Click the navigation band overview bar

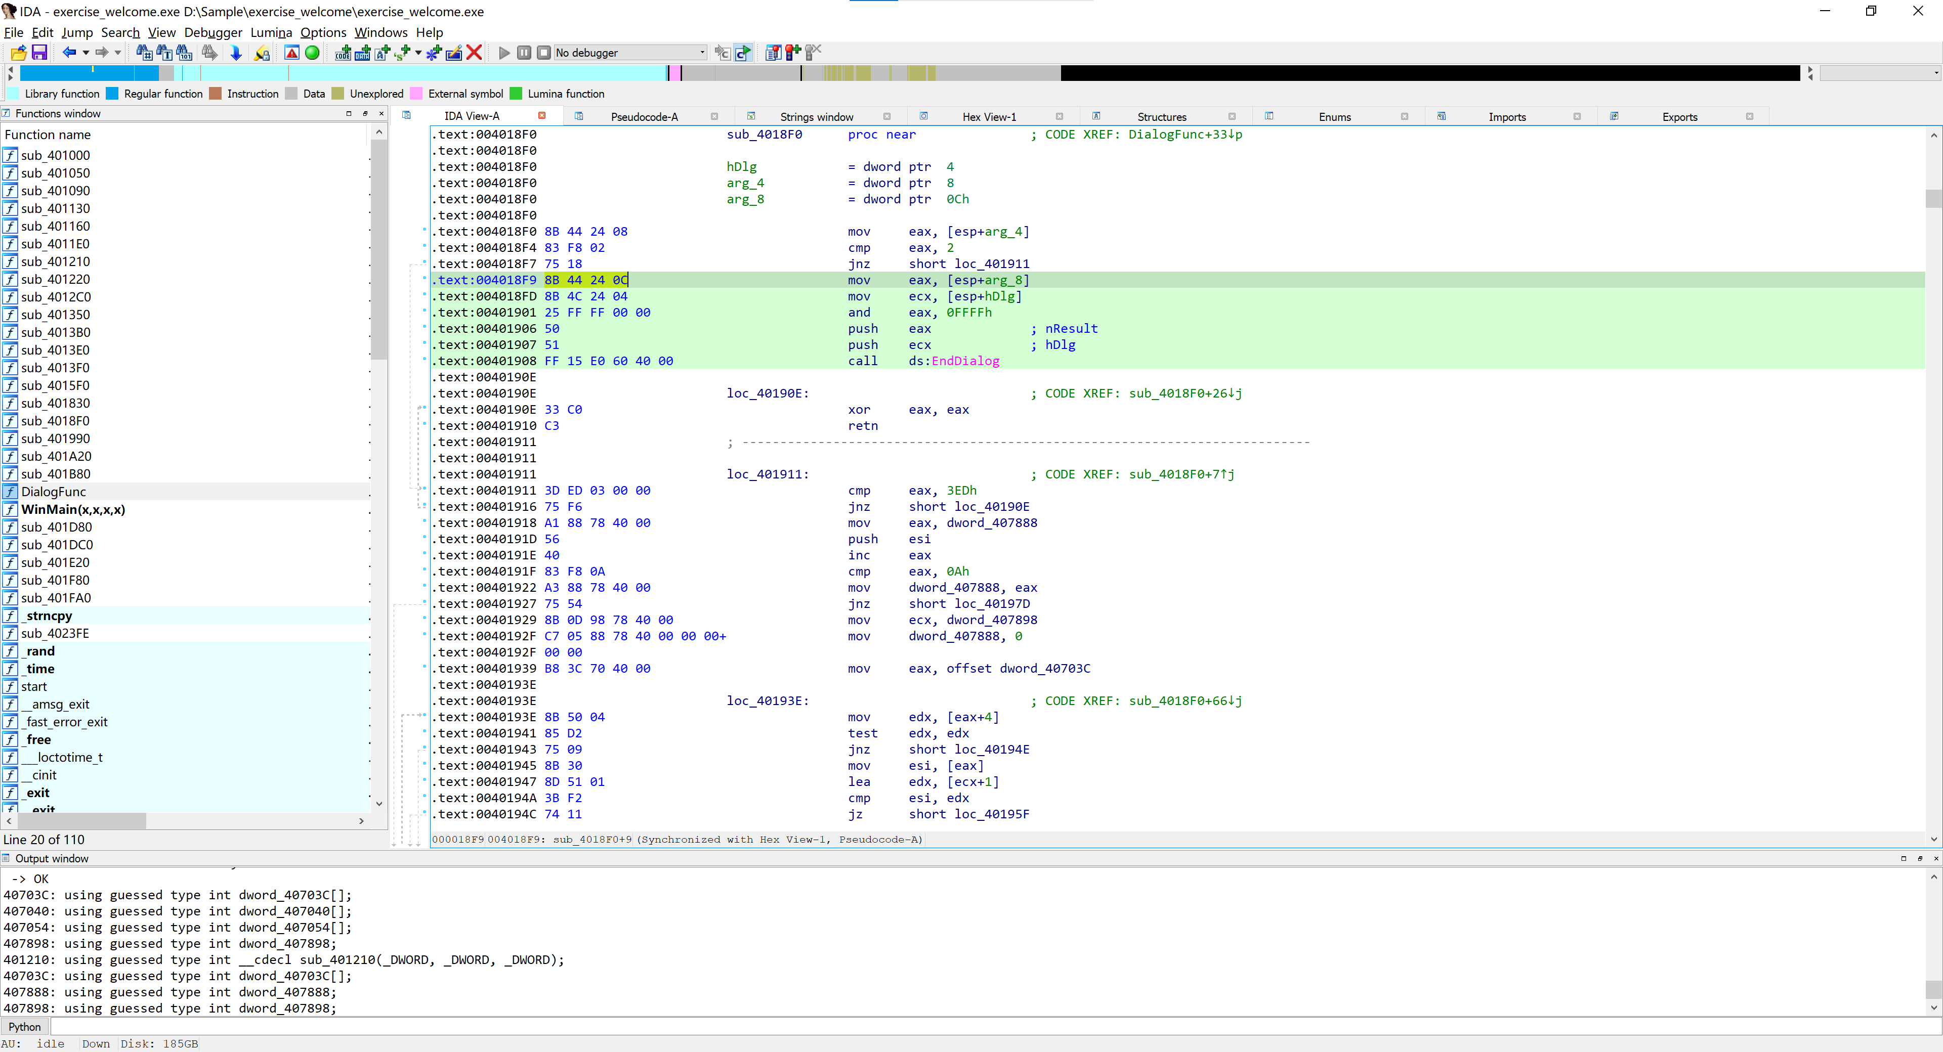point(910,73)
